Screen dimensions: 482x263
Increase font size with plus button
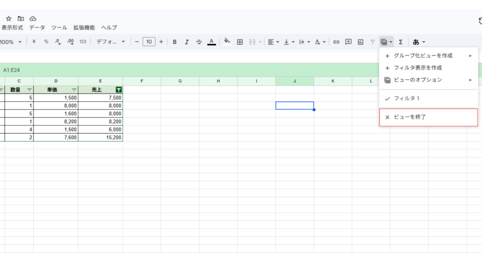point(161,42)
